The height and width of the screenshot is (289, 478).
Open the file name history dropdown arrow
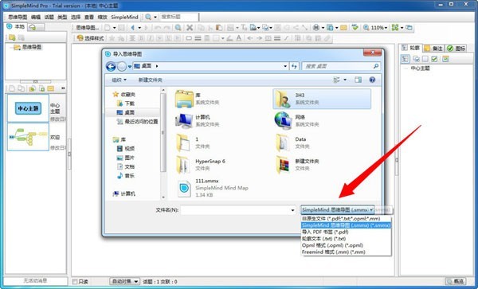coord(292,210)
